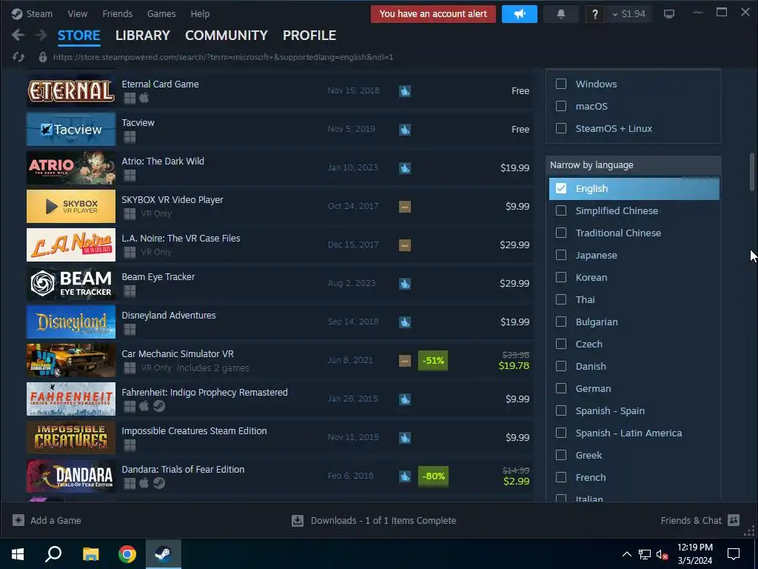Open the announcements megaphone button
The width and height of the screenshot is (758, 569).
pyautogui.click(x=519, y=14)
